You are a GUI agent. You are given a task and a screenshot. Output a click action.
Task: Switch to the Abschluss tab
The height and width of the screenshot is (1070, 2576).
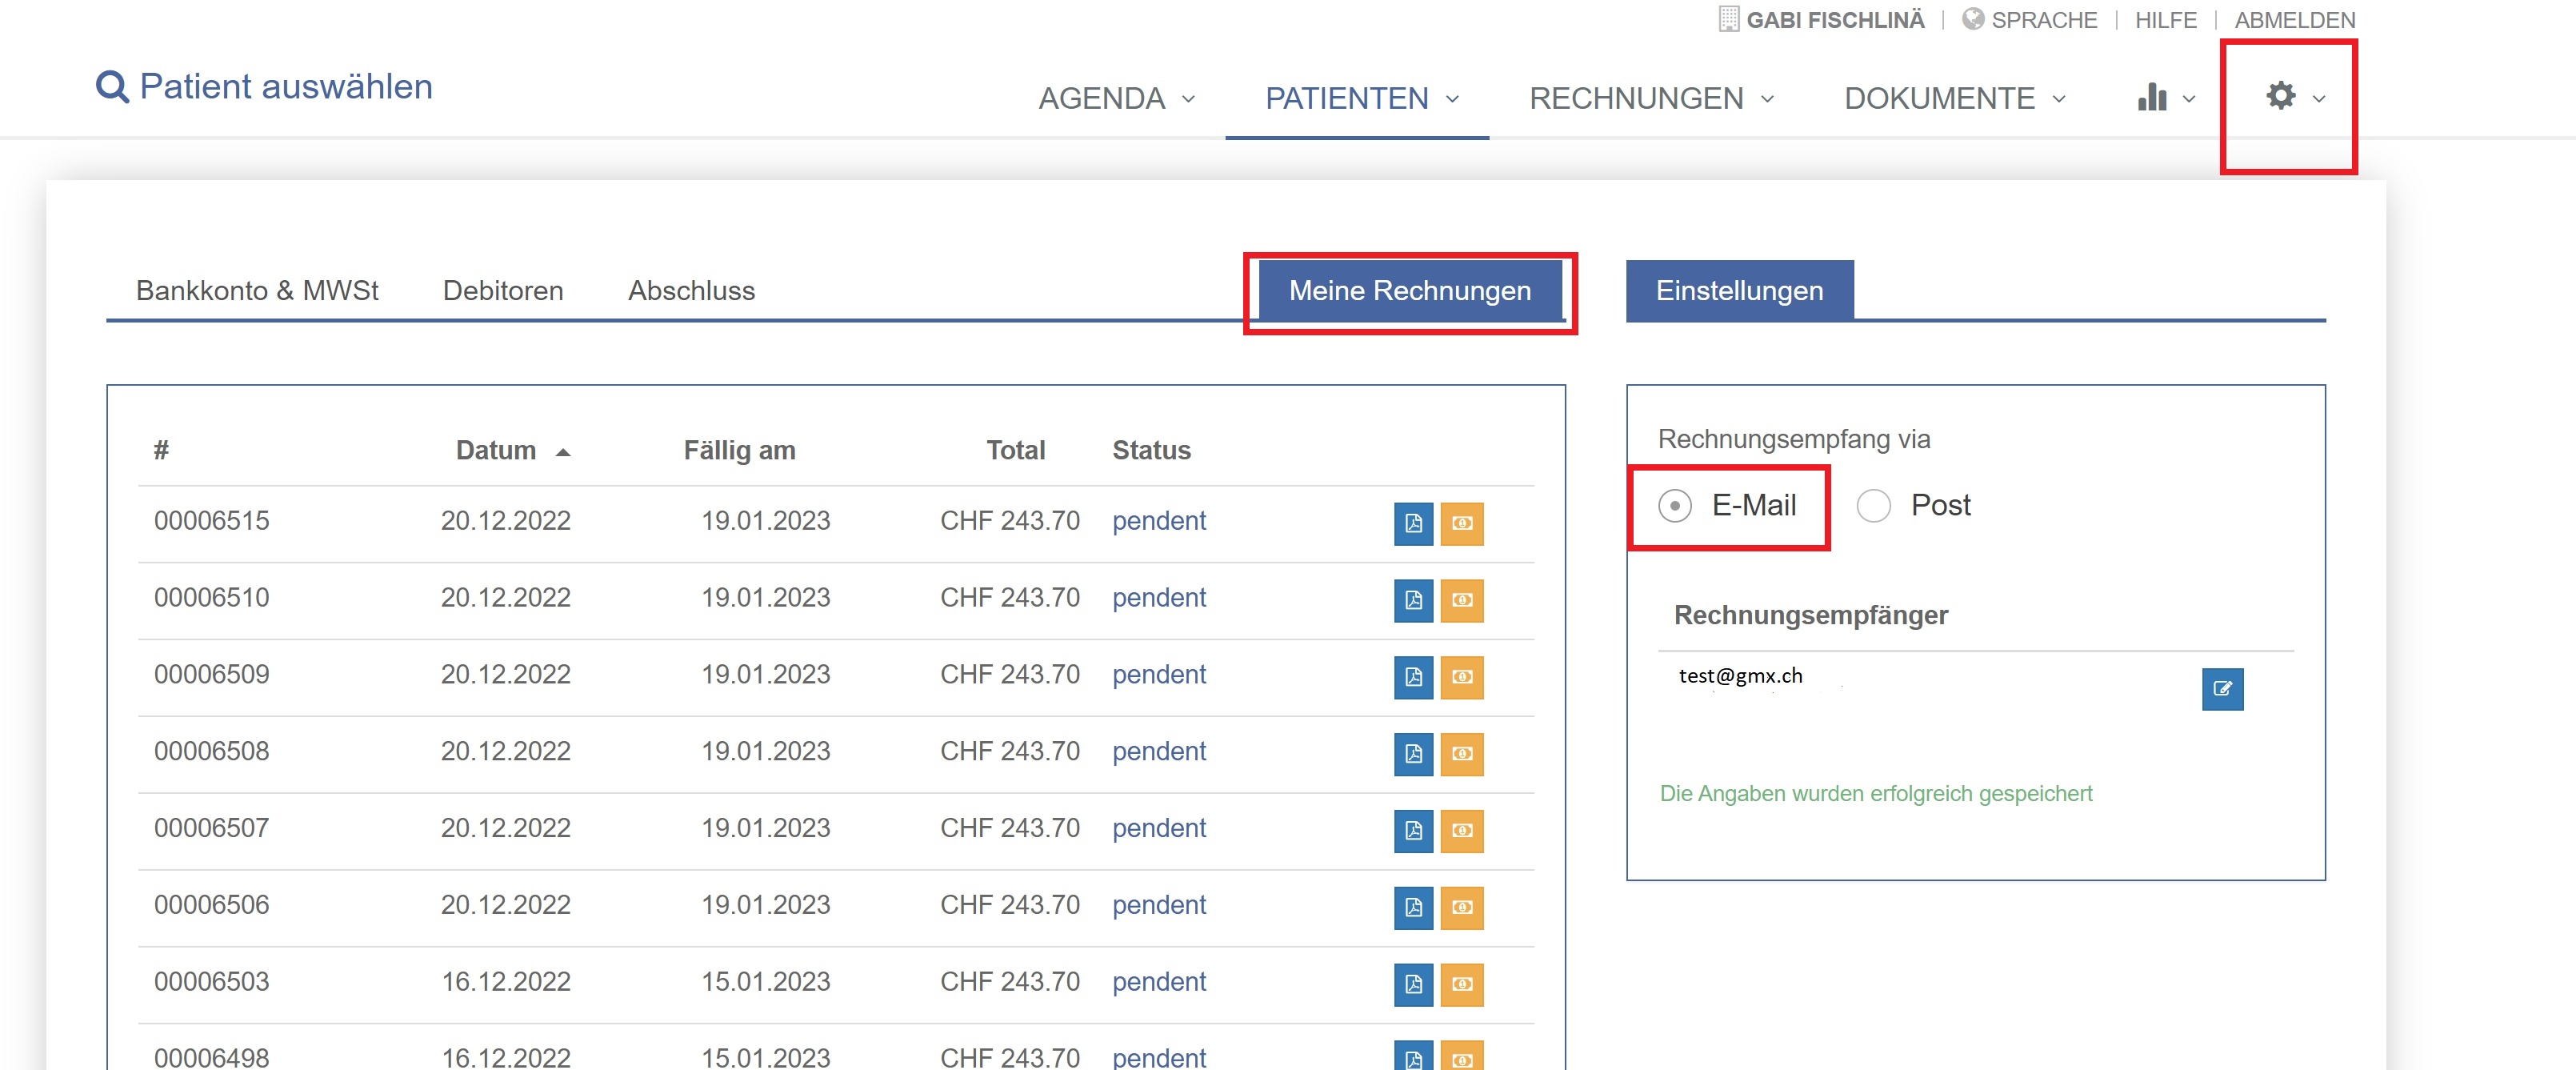coord(691,291)
